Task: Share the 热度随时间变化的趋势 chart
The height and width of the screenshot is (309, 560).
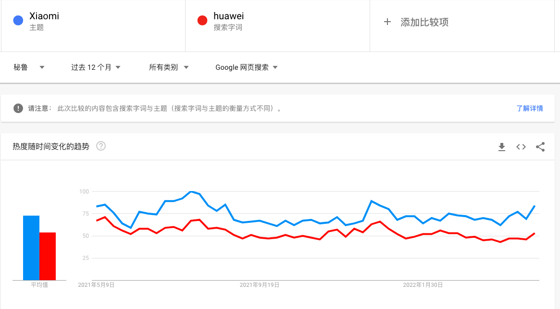Action: [x=540, y=147]
